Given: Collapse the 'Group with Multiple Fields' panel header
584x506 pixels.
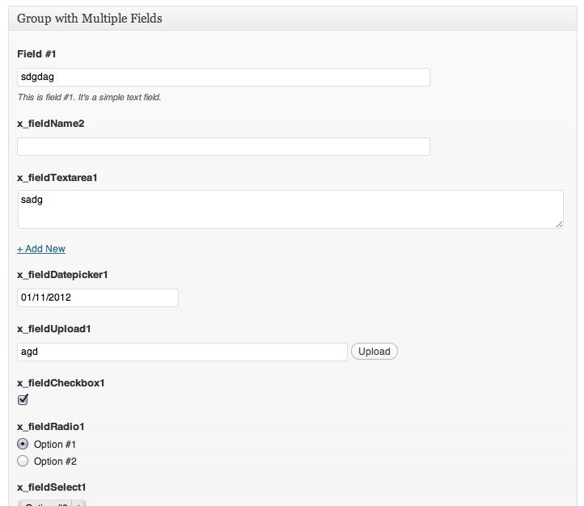Looking at the screenshot, I should point(291,19).
